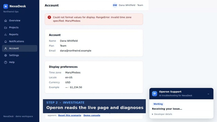The height and width of the screenshot is (122, 217).
Task: Click the Account person icon
Action: (x=6, y=48)
